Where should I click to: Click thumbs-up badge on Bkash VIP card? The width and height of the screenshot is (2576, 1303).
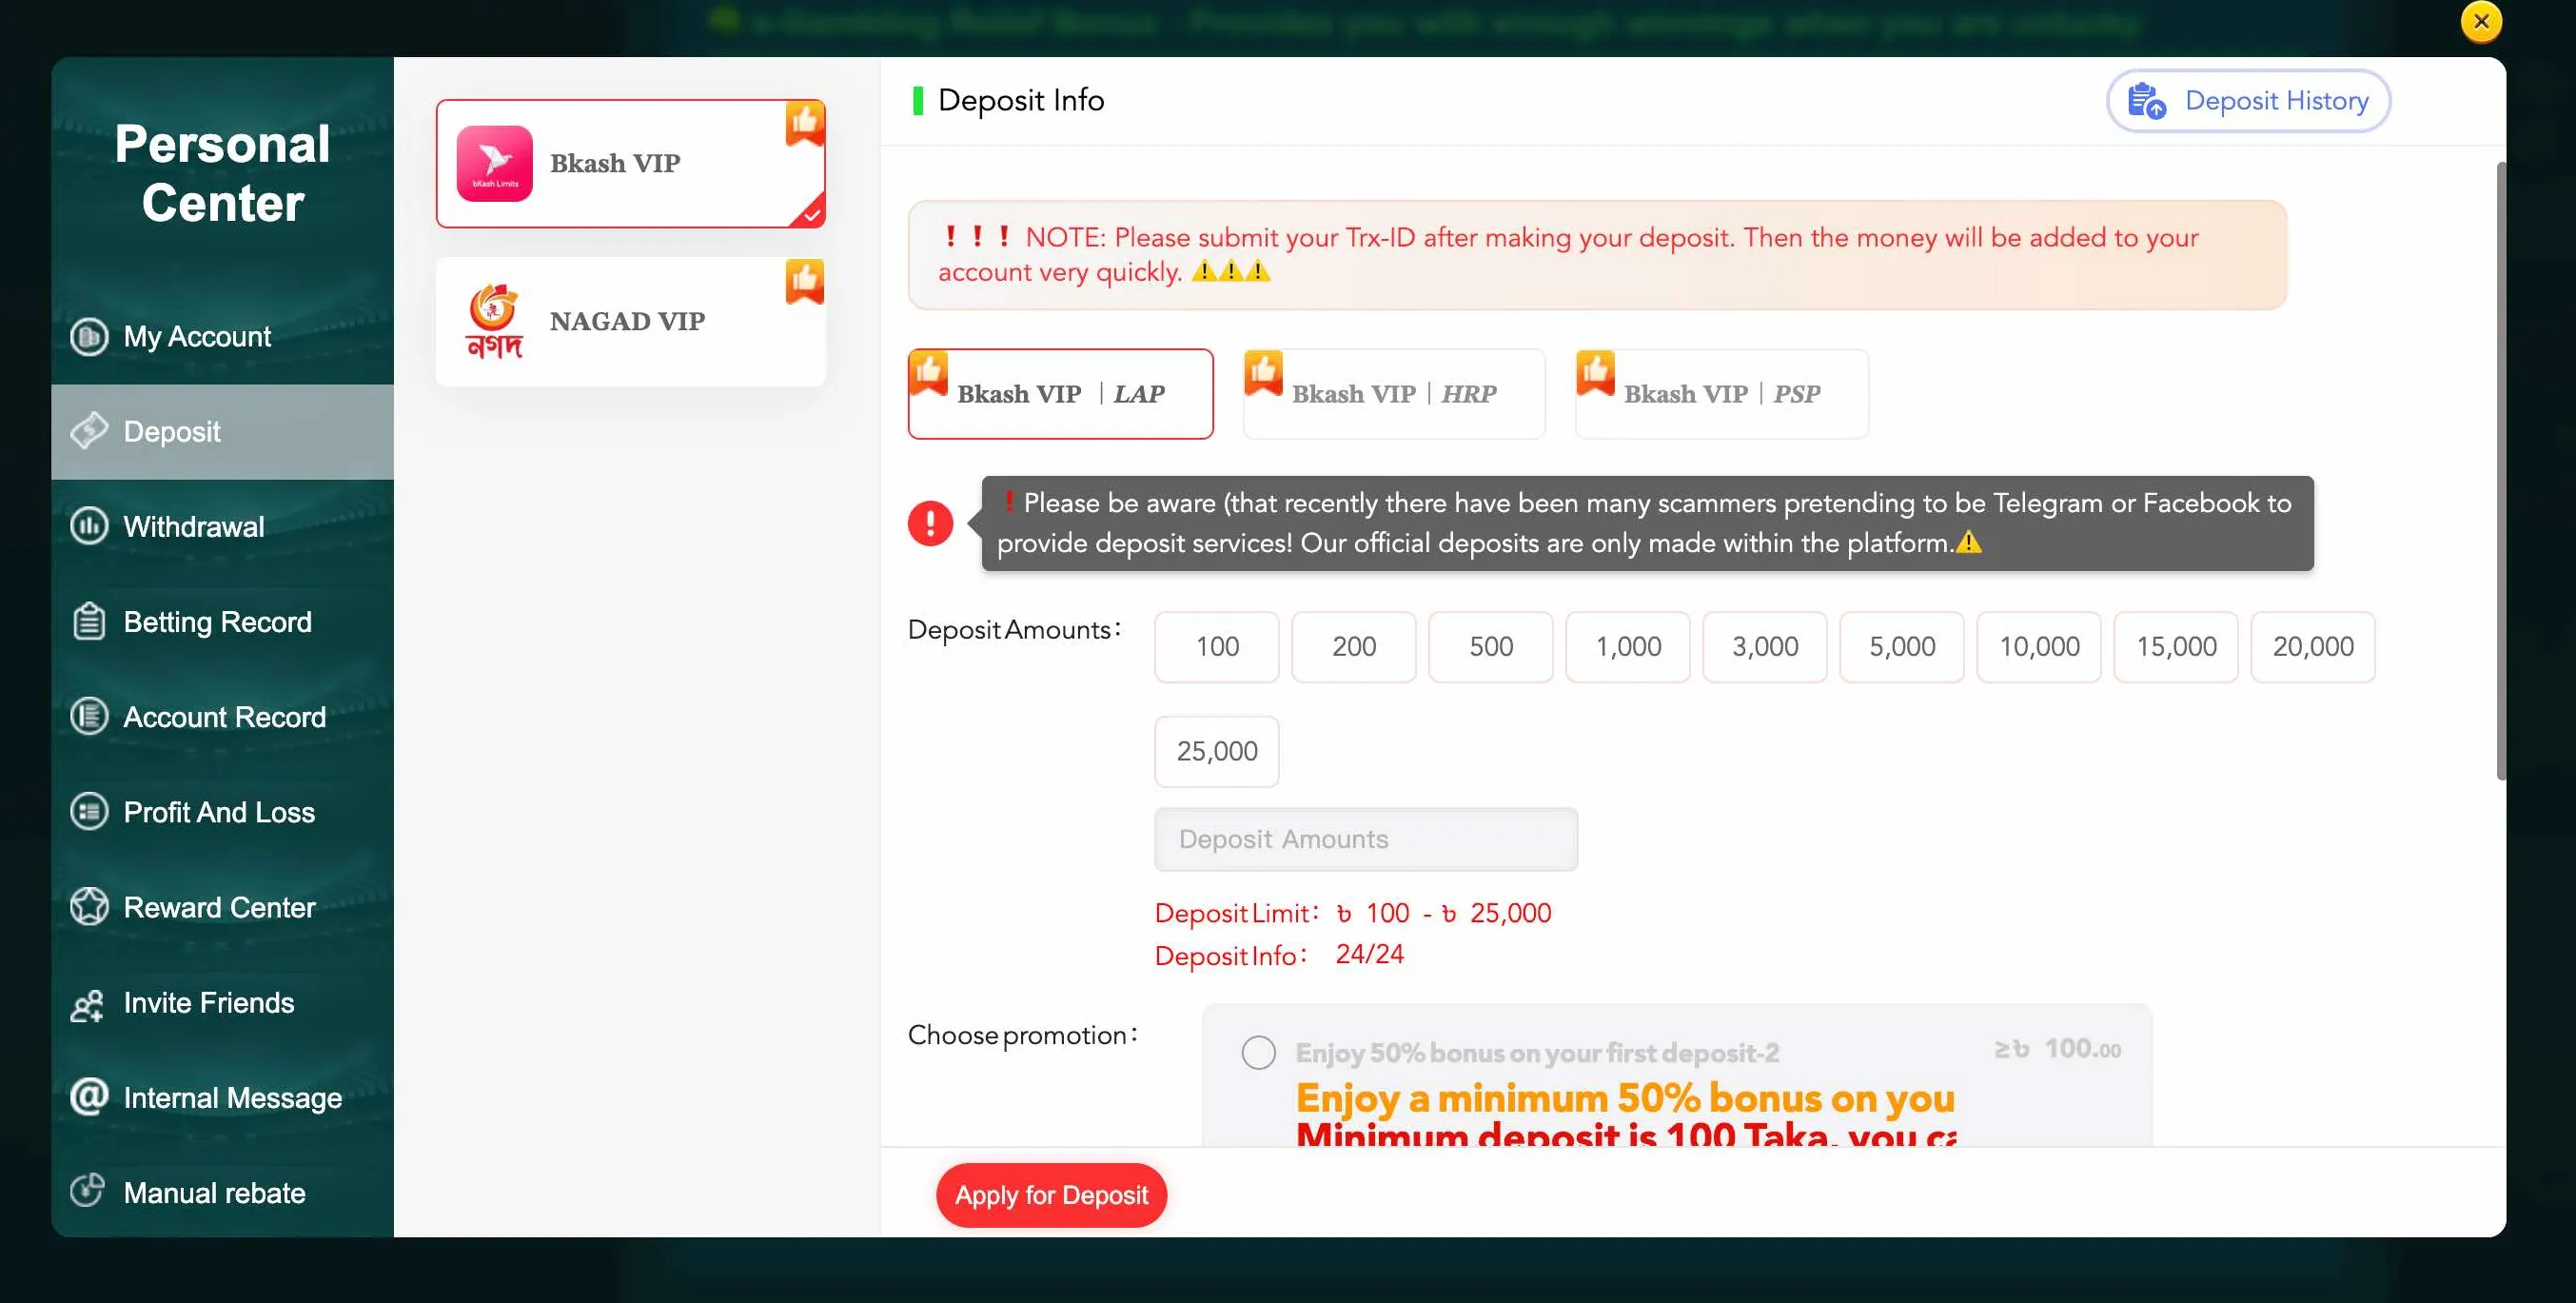pos(805,123)
